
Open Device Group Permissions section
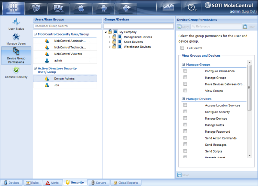(16, 56)
